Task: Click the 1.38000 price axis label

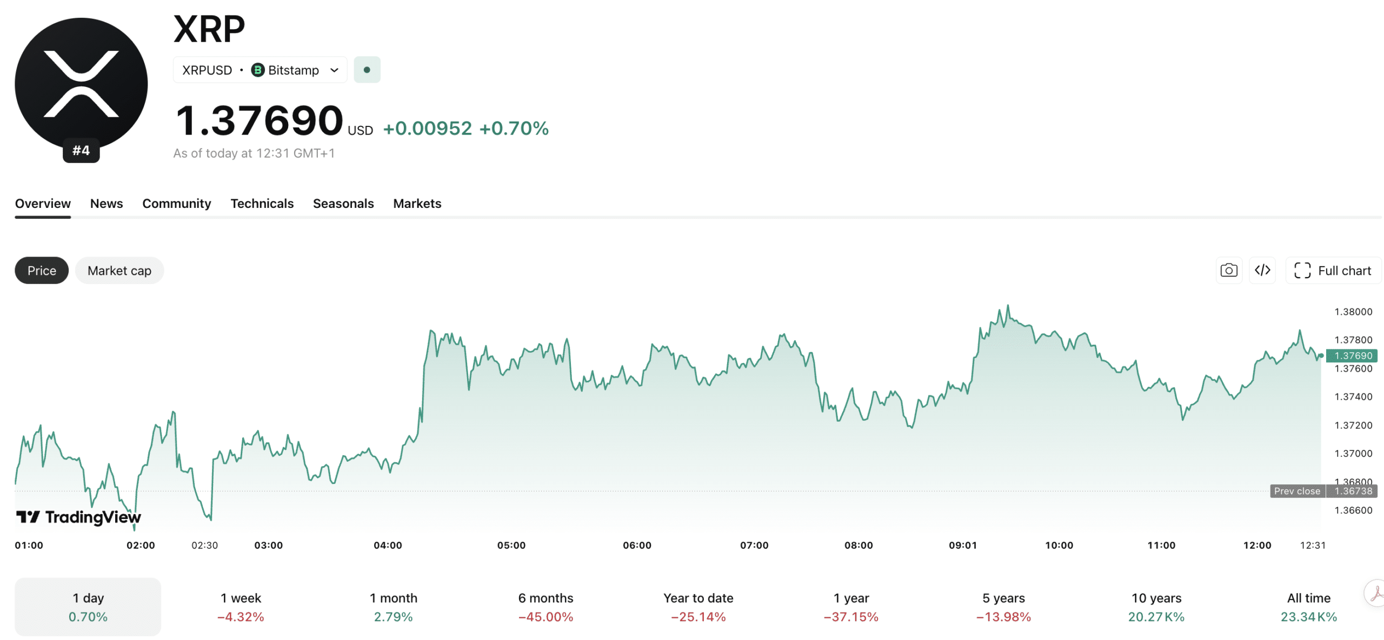Action: pos(1353,312)
